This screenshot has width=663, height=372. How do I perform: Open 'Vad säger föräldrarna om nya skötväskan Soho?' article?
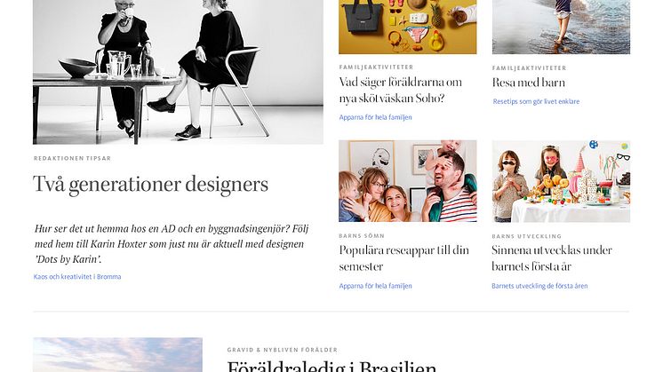coord(401,90)
